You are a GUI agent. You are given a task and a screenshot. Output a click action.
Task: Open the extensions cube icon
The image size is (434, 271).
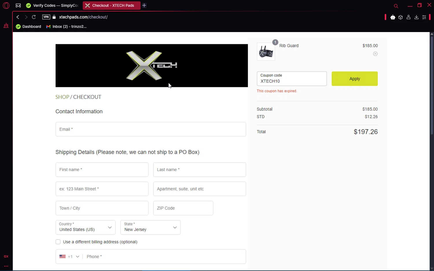point(400,17)
